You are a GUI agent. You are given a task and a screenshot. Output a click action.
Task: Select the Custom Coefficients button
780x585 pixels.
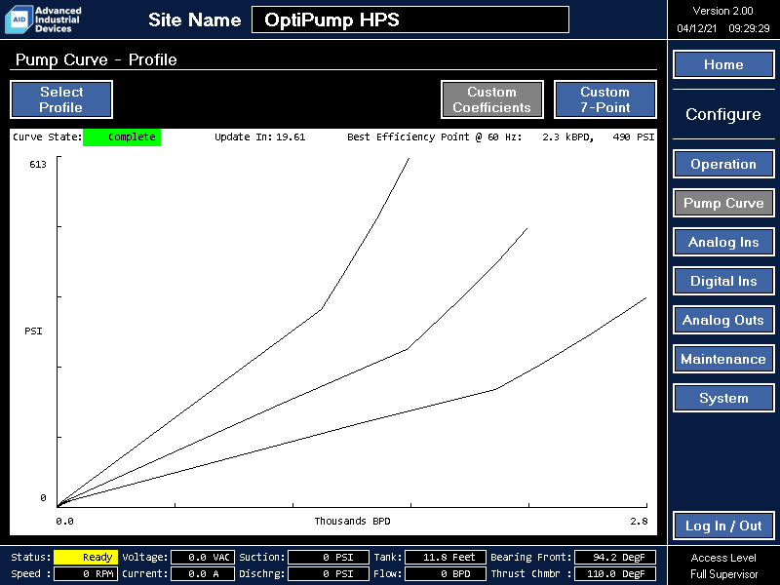pyautogui.click(x=492, y=99)
